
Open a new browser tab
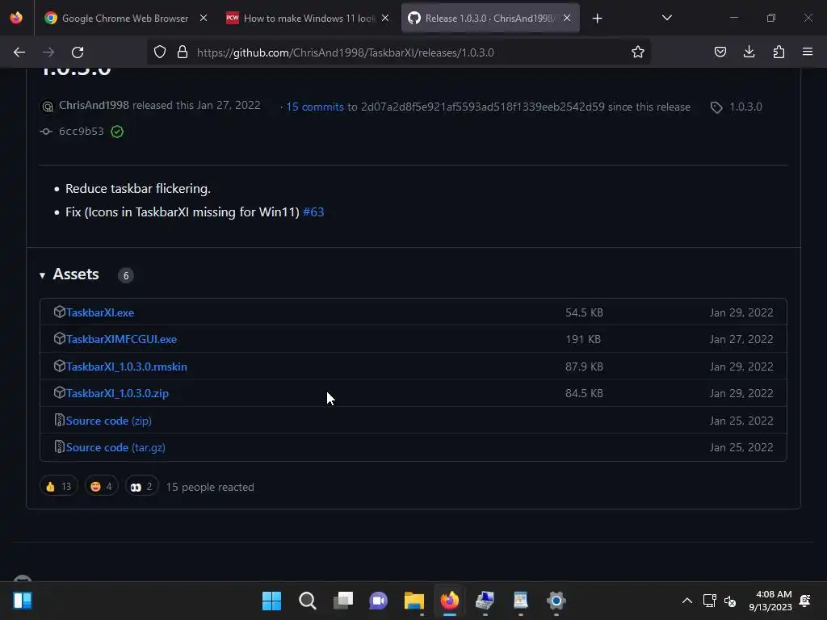597,19
